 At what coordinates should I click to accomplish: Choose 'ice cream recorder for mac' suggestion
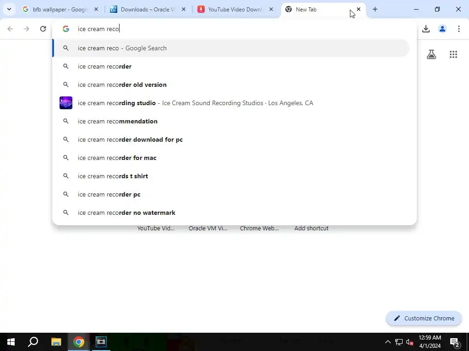click(231, 158)
